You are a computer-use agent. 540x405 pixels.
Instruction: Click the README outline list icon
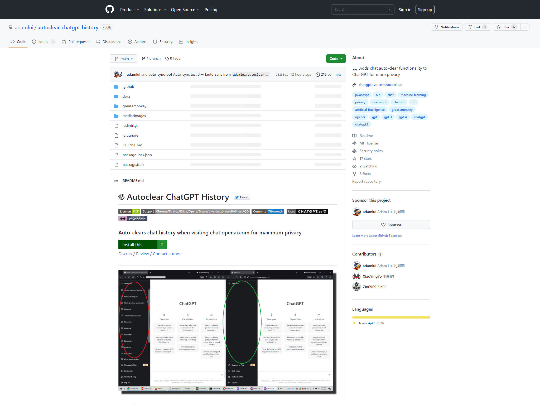click(116, 181)
